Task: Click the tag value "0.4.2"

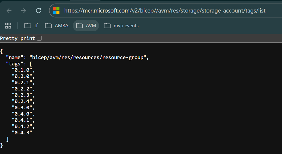Action: 22,126
